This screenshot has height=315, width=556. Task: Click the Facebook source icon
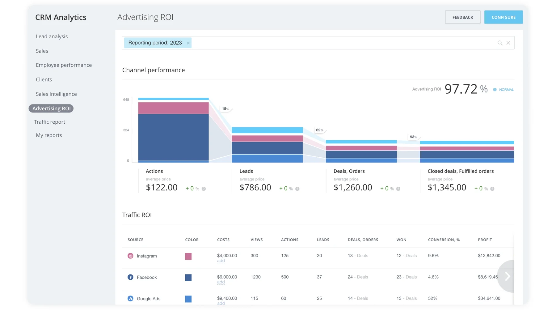point(130,277)
